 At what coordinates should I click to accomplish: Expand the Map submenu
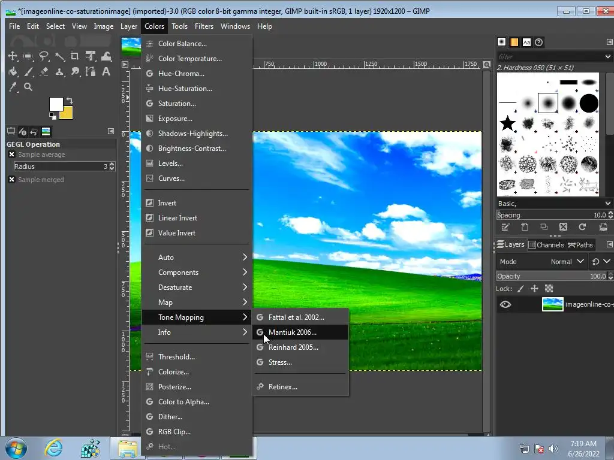tap(197, 302)
